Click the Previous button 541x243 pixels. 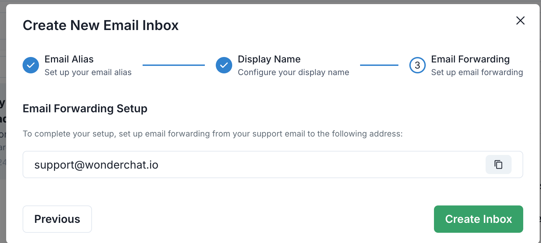coord(57,219)
